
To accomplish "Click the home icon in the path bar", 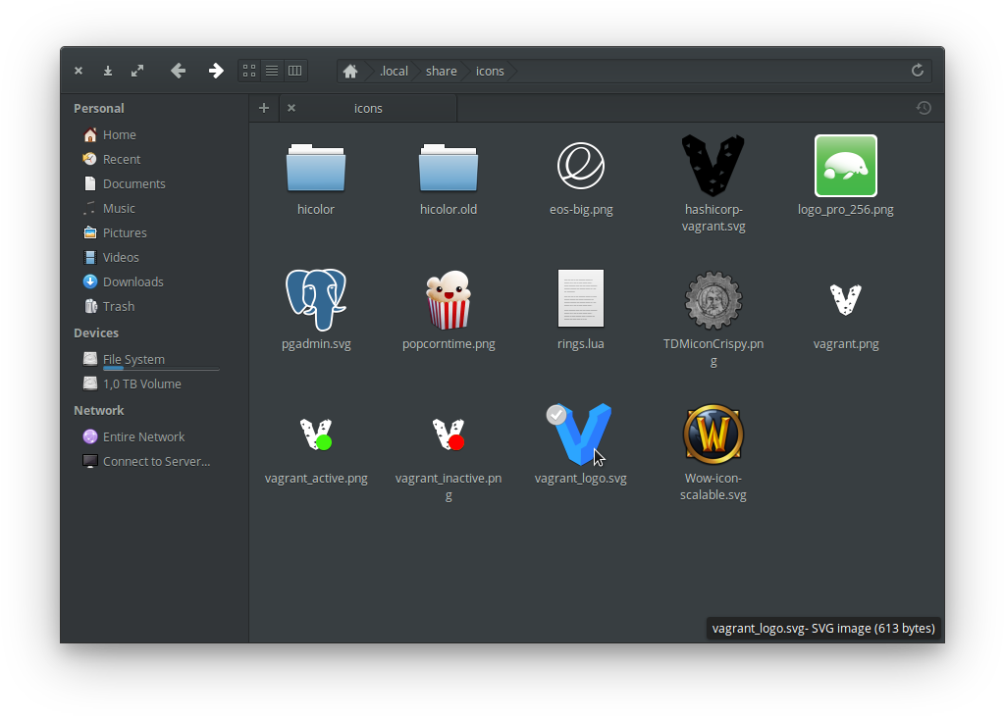I will (350, 71).
